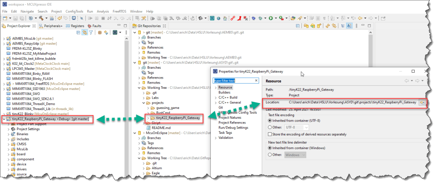Screen dimensions: 438x186
Task: Open the Navigate menu
Action: point(27,11)
